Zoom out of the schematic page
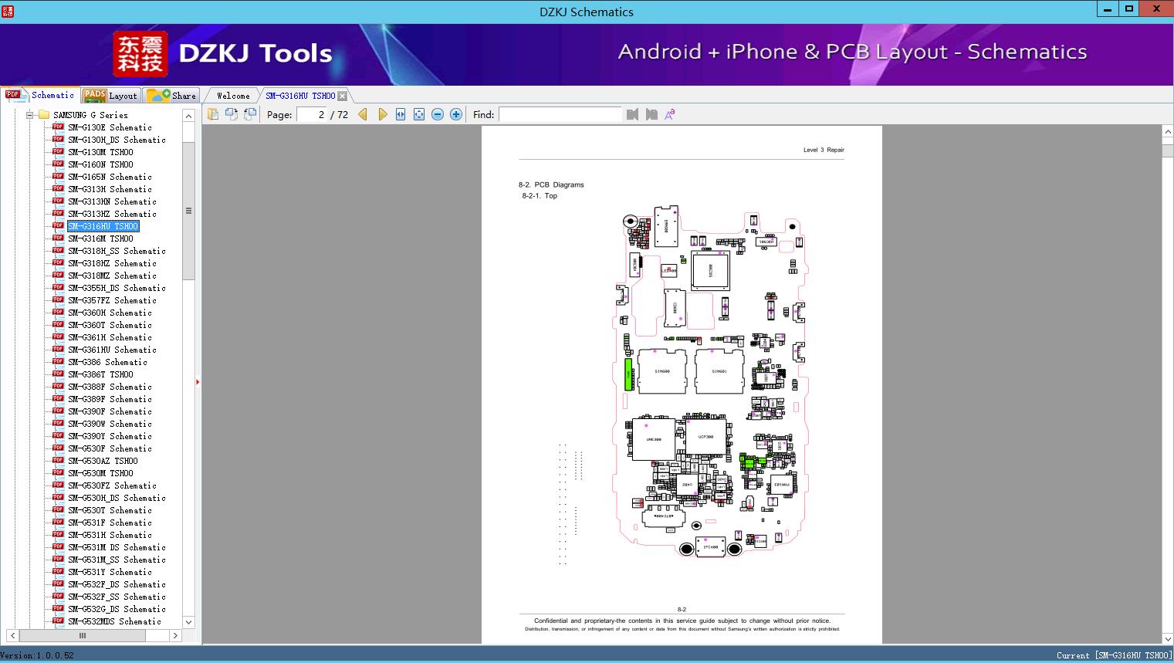Image resolution: width=1174 pixels, height=663 pixels. pos(438,114)
